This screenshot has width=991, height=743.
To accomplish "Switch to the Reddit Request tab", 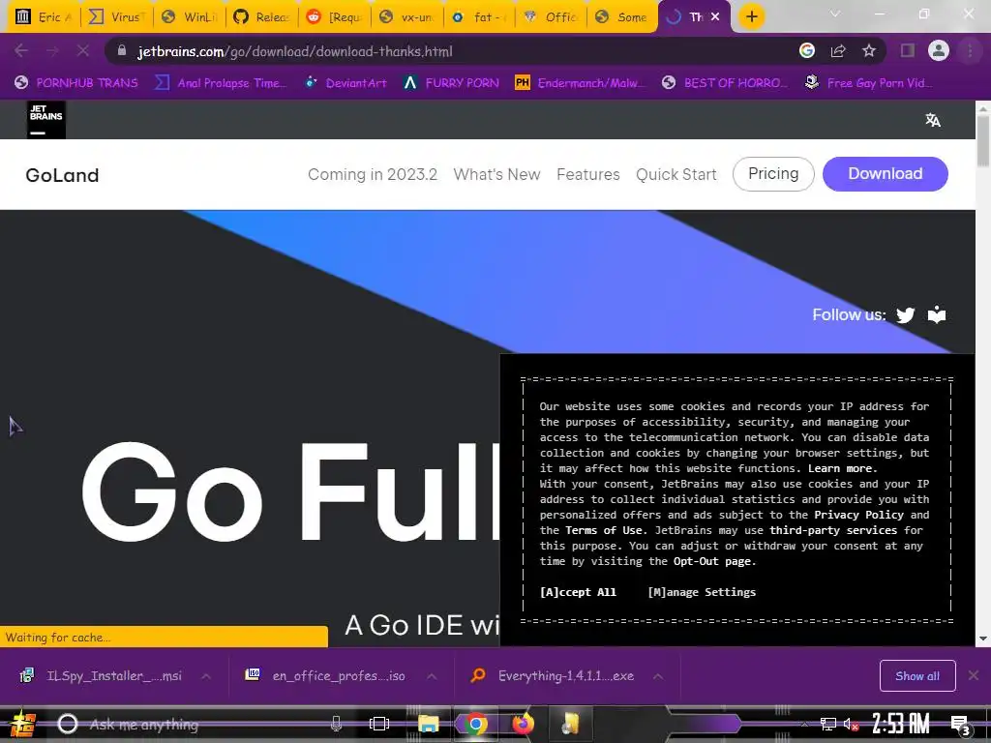I will tap(334, 17).
